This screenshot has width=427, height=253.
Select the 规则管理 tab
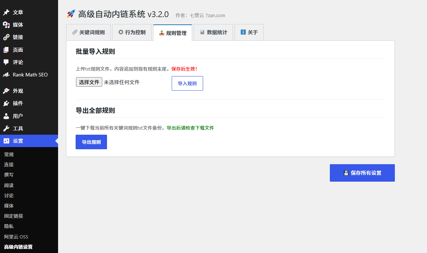point(173,33)
